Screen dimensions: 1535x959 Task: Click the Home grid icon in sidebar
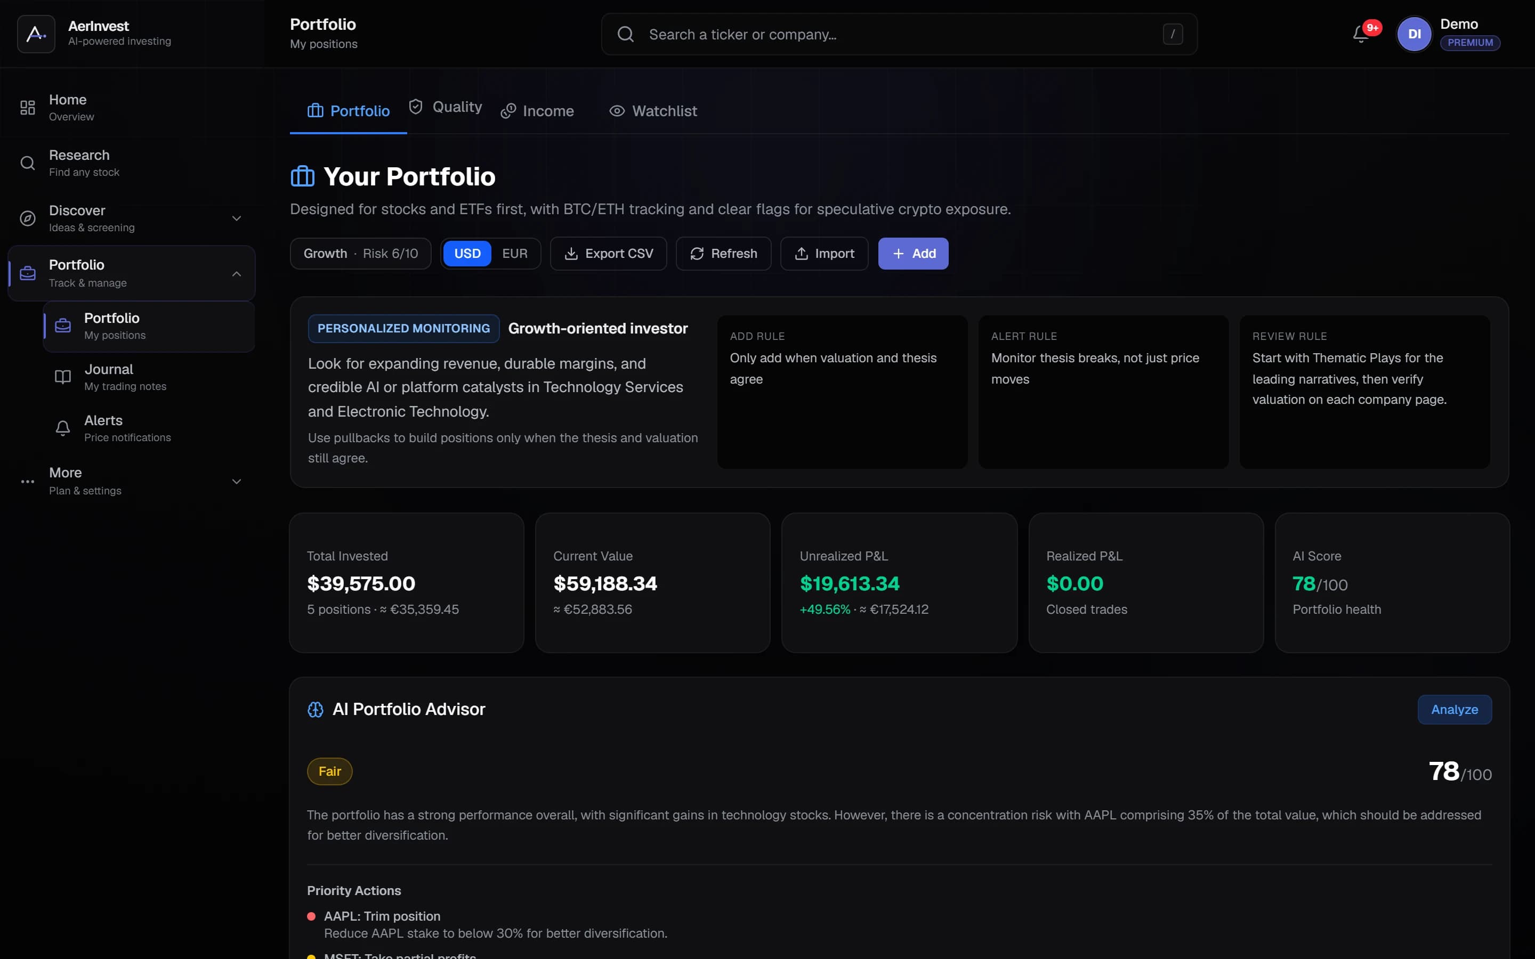coord(27,108)
